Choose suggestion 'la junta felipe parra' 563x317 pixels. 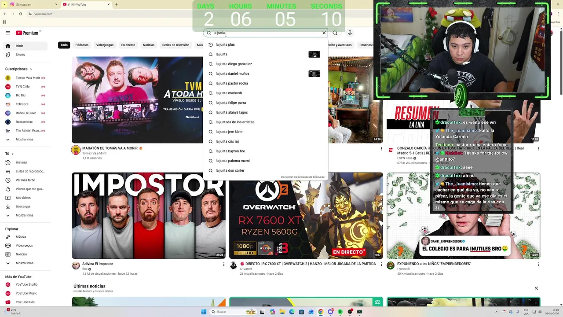click(x=266, y=103)
